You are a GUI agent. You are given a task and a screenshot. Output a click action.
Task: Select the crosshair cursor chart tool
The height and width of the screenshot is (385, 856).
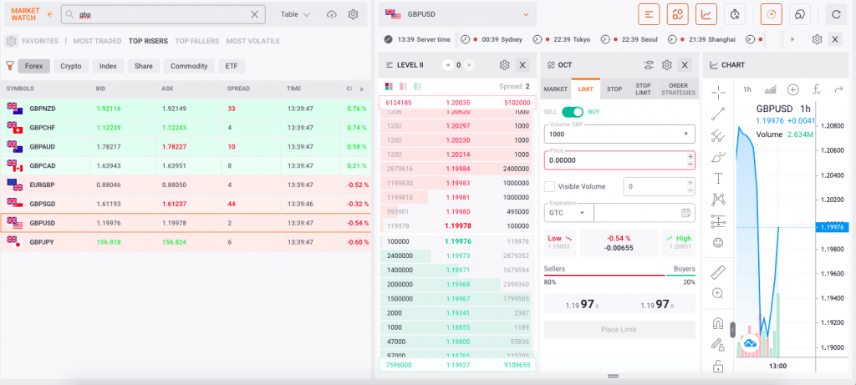(718, 92)
